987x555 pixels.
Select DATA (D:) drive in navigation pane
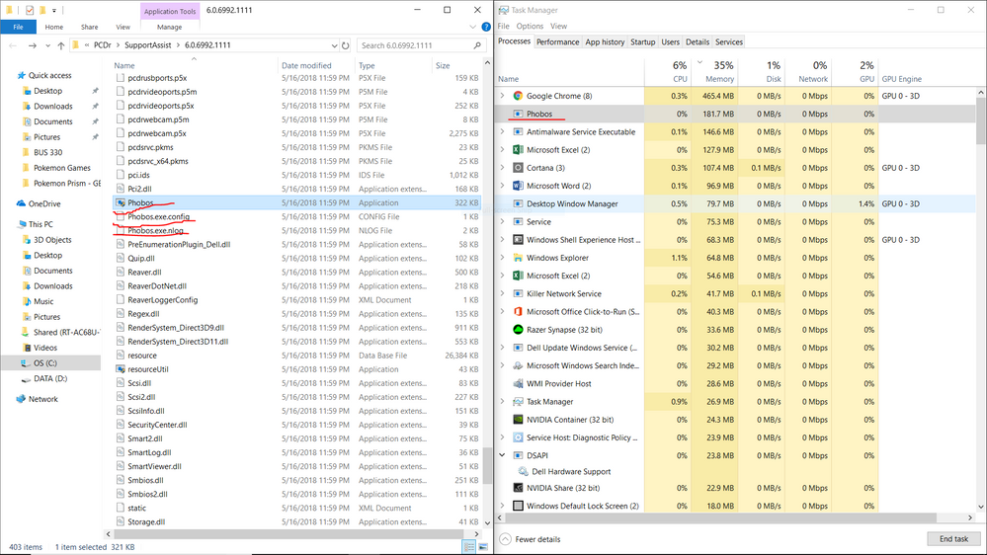click(51, 379)
